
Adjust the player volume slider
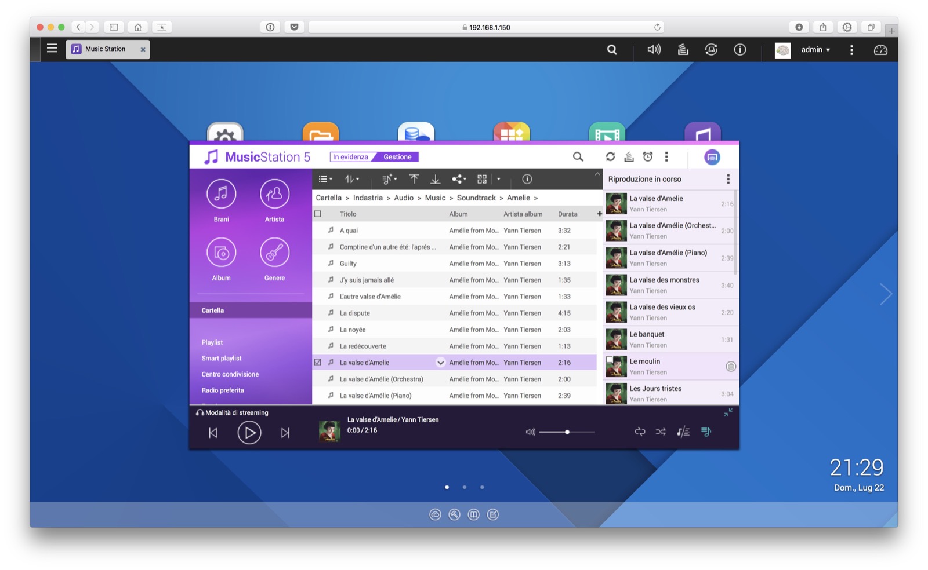tap(567, 432)
